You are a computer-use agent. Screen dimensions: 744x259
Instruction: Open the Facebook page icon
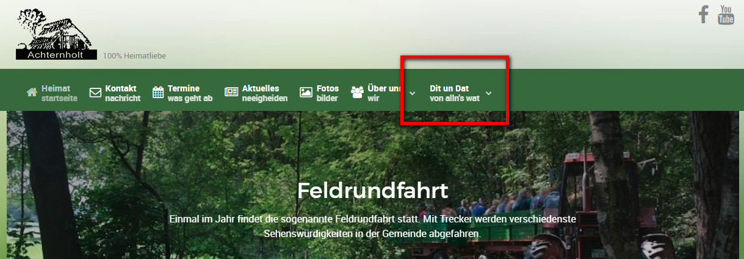tap(704, 15)
